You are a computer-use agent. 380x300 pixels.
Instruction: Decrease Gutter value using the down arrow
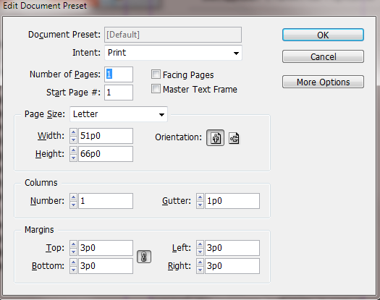(x=200, y=205)
